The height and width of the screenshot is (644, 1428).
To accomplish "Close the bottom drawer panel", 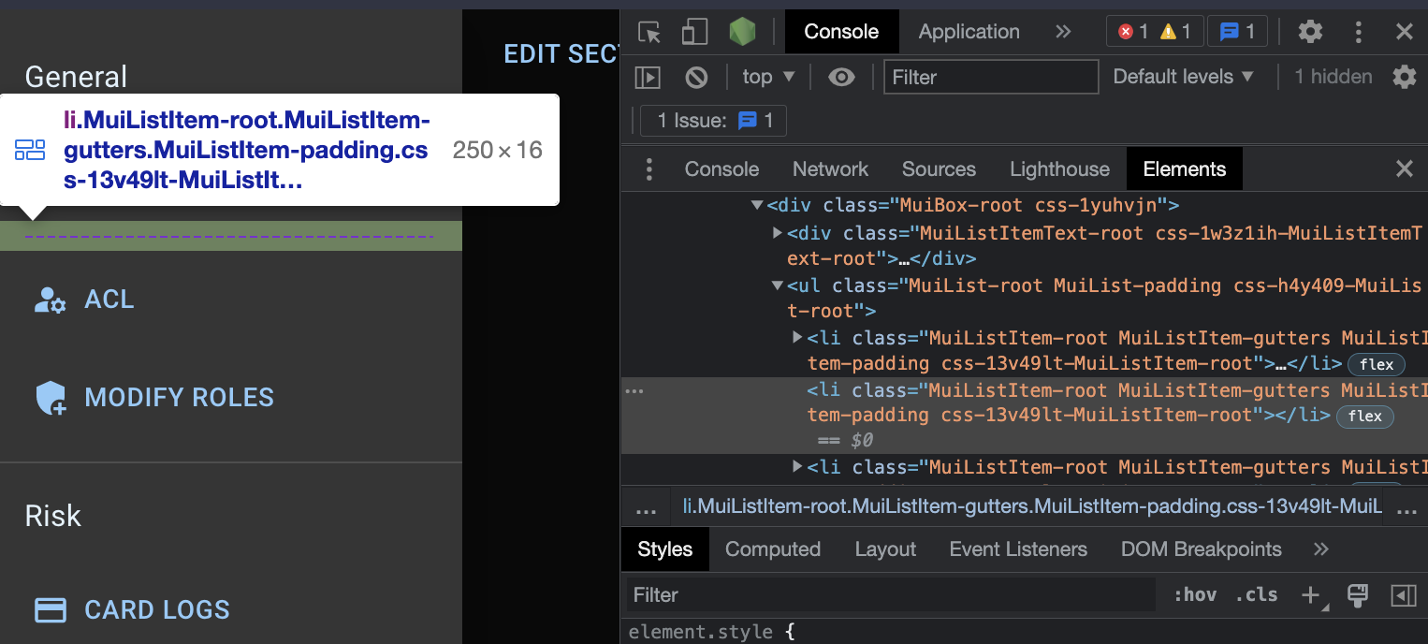I will [1404, 169].
